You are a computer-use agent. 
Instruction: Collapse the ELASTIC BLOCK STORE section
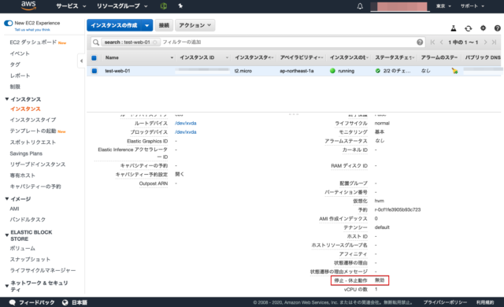(x=7, y=235)
